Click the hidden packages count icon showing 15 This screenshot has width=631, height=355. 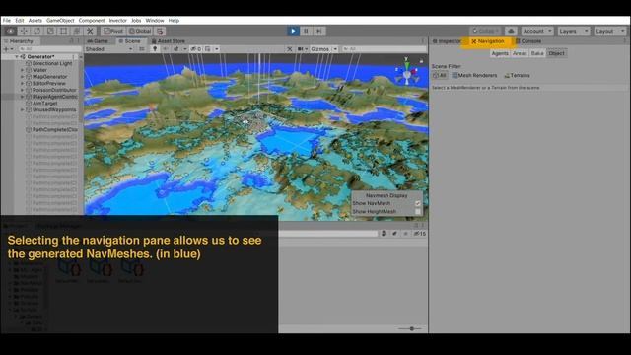420,234
